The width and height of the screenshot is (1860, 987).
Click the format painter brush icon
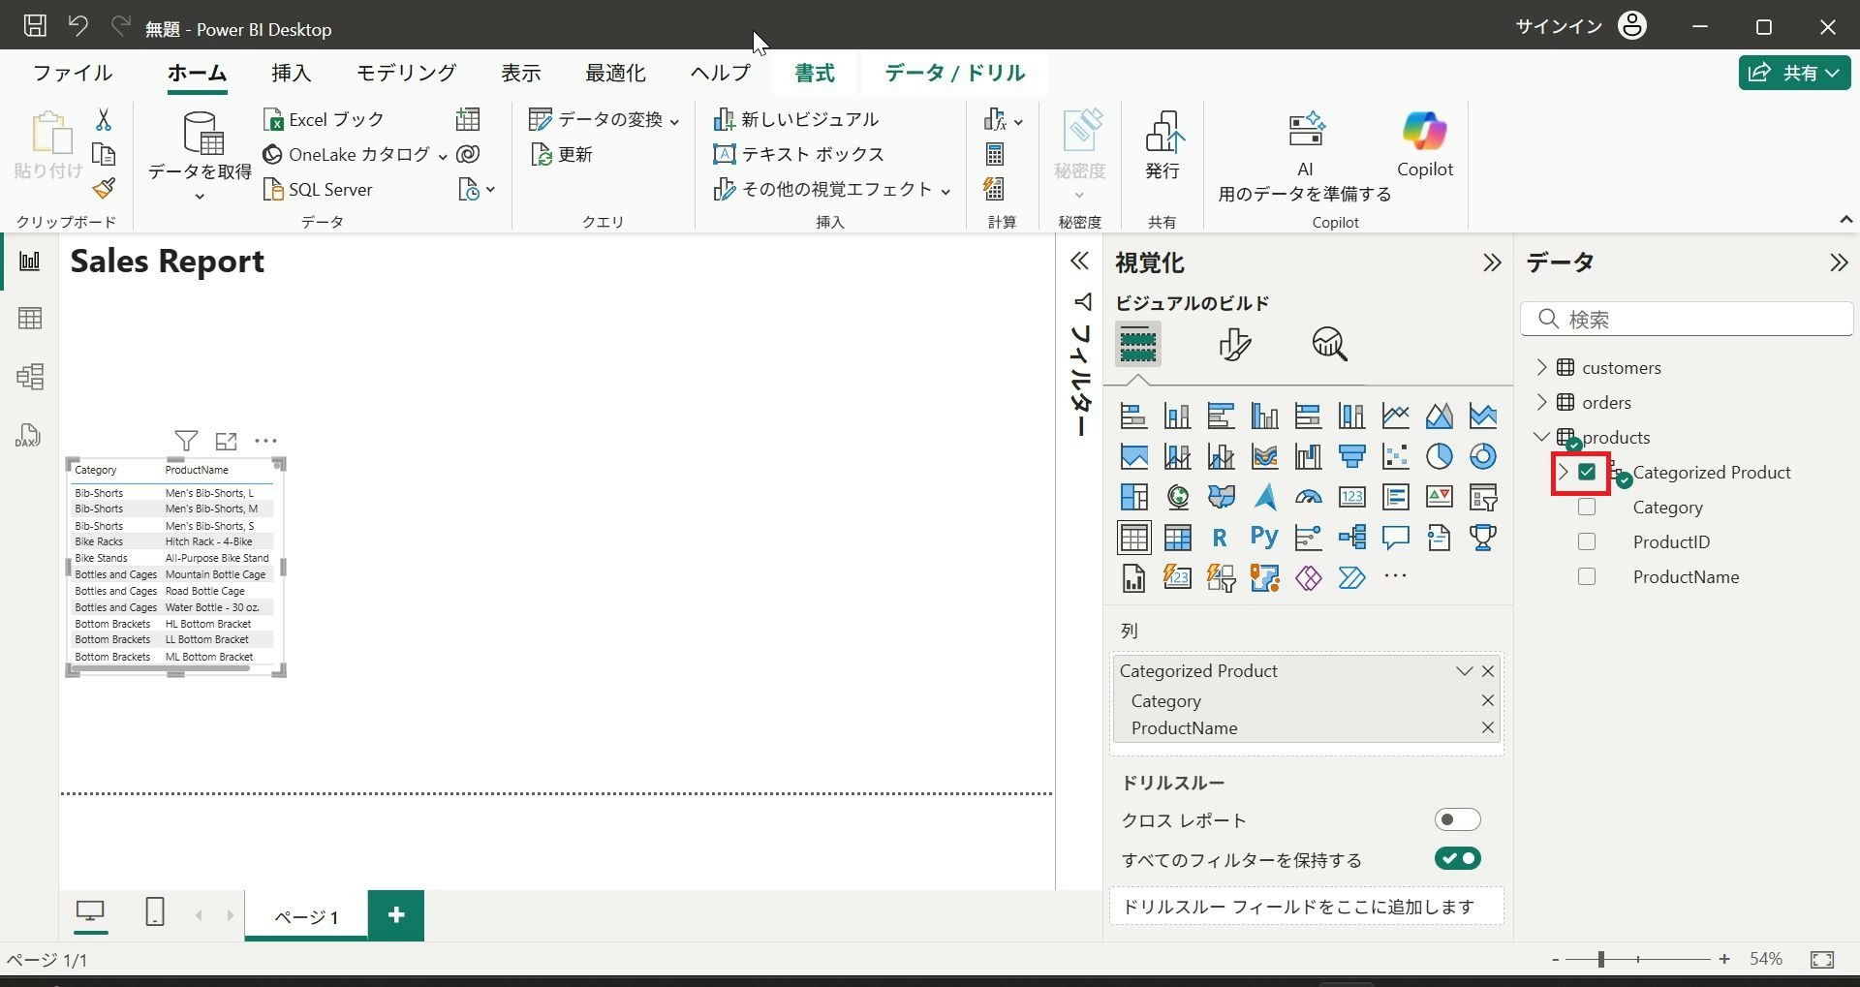pos(104,188)
